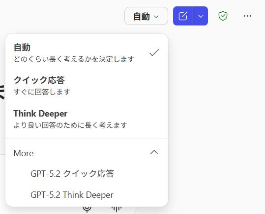This screenshot has width=265, height=214.
Task: Select GPT-5.2 クイック応答 model
Action: click(x=87, y=174)
